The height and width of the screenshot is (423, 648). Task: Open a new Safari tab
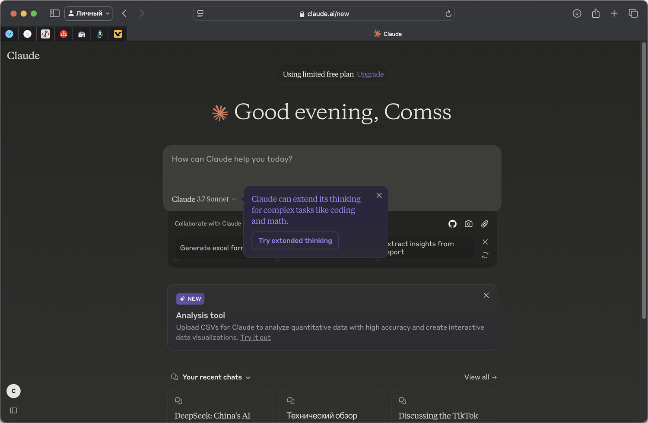tap(614, 13)
